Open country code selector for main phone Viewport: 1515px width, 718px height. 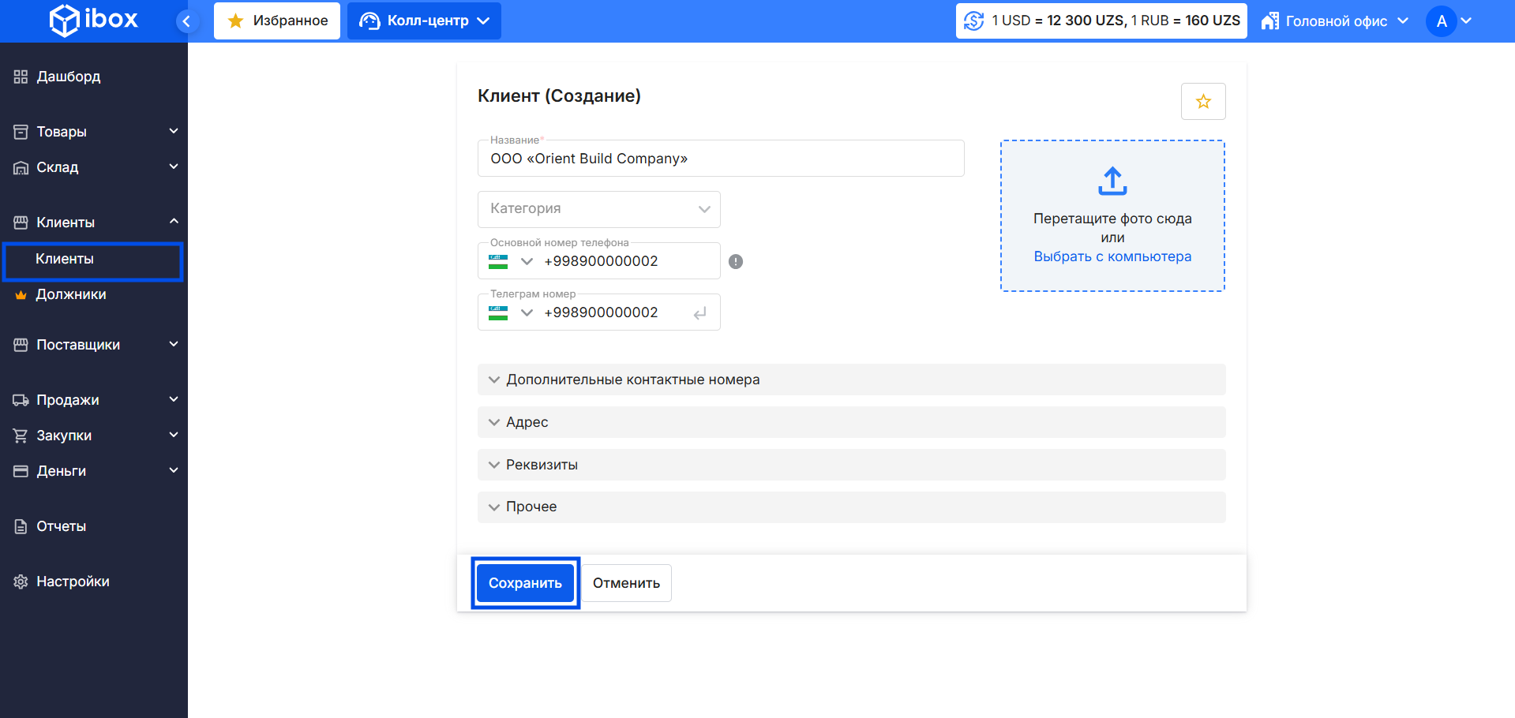point(511,262)
